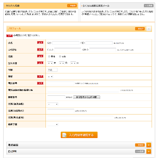Select the female (女性) gender radio button
This screenshot has height=158, width=158.
[60, 57]
